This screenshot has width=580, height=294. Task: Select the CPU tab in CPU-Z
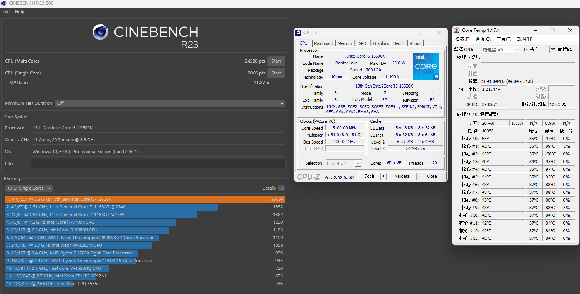click(304, 43)
